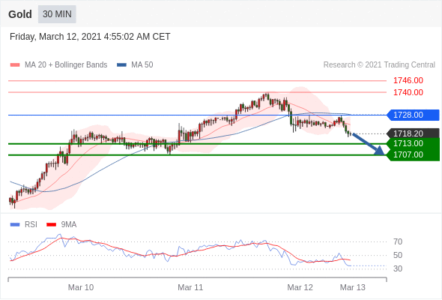Toggle MA 20 + Bollinger Bands legend
Viewport: 442px width, 300px height.
click(x=58, y=65)
